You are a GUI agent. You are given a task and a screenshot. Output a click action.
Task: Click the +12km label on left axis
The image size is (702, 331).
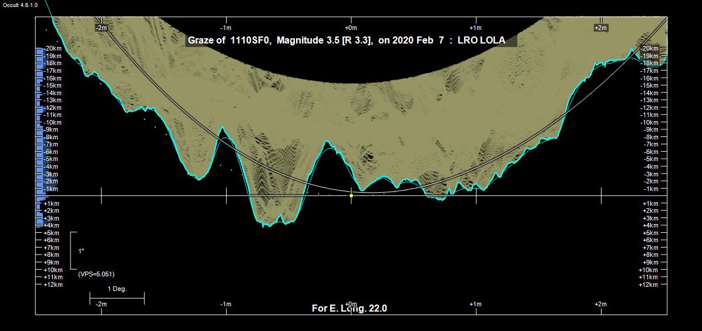click(53, 285)
